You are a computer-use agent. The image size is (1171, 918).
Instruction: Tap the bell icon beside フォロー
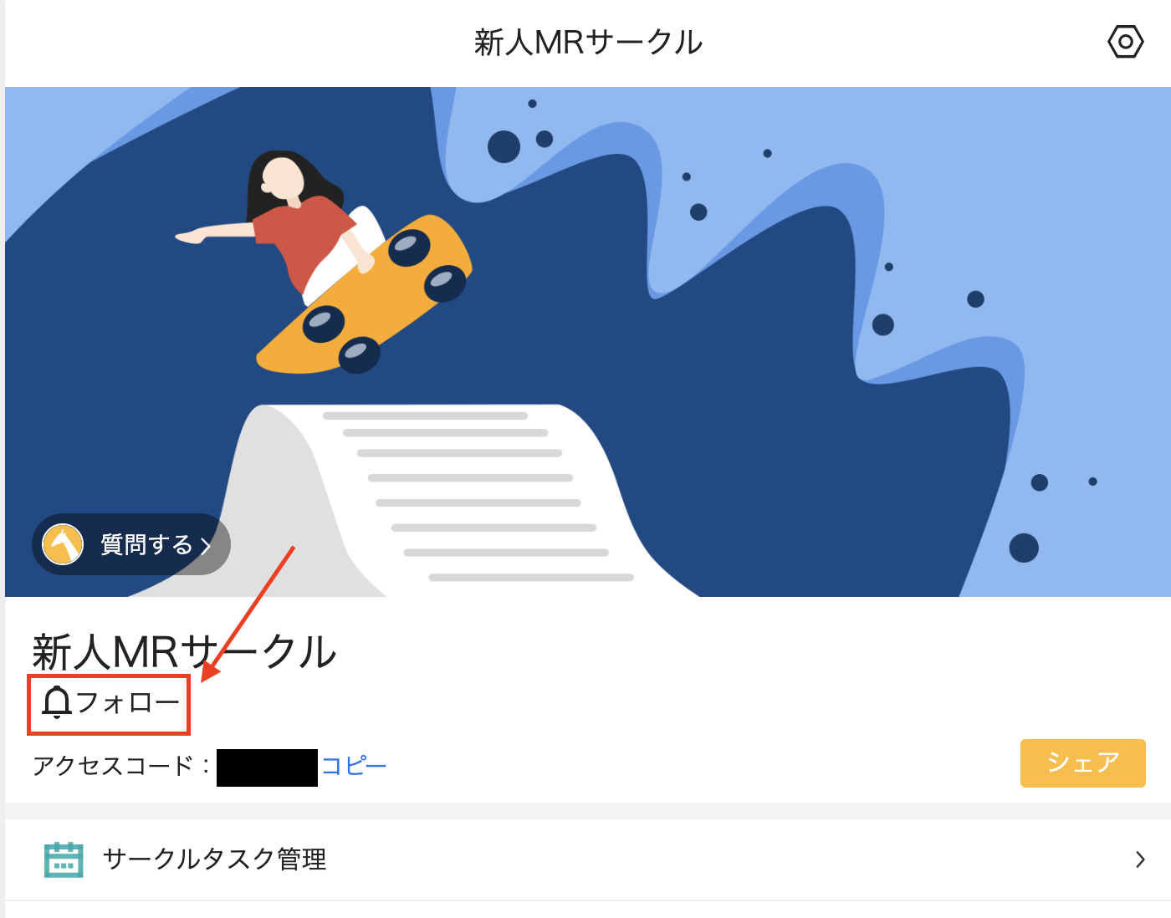point(57,702)
